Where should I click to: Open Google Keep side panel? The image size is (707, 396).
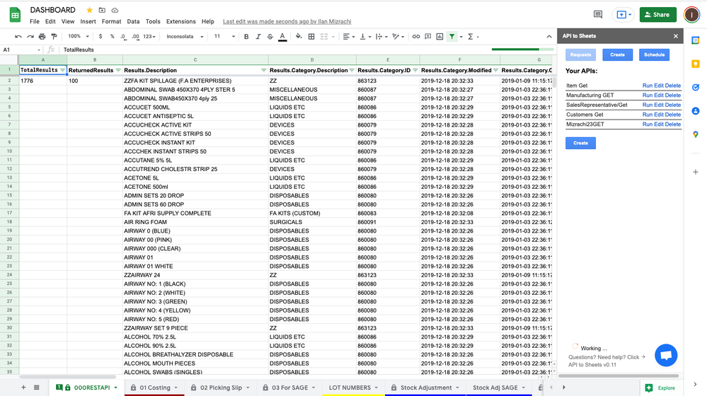(696, 64)
